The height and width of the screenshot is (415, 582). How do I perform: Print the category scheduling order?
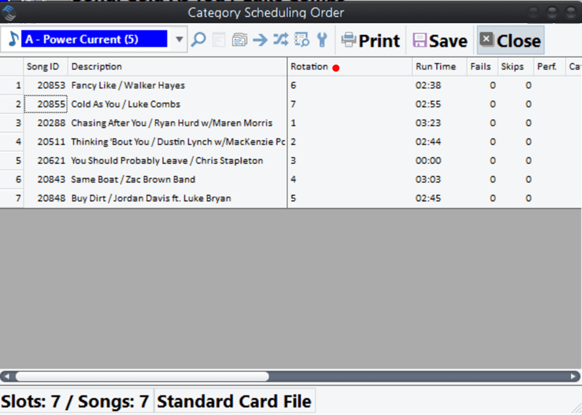[x=370, y=41]
